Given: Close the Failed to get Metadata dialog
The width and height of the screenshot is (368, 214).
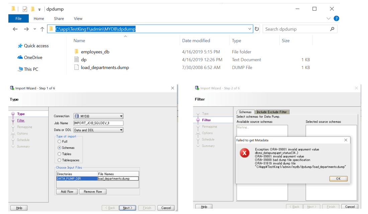Looking at the screenshot, I should [346, 140].
